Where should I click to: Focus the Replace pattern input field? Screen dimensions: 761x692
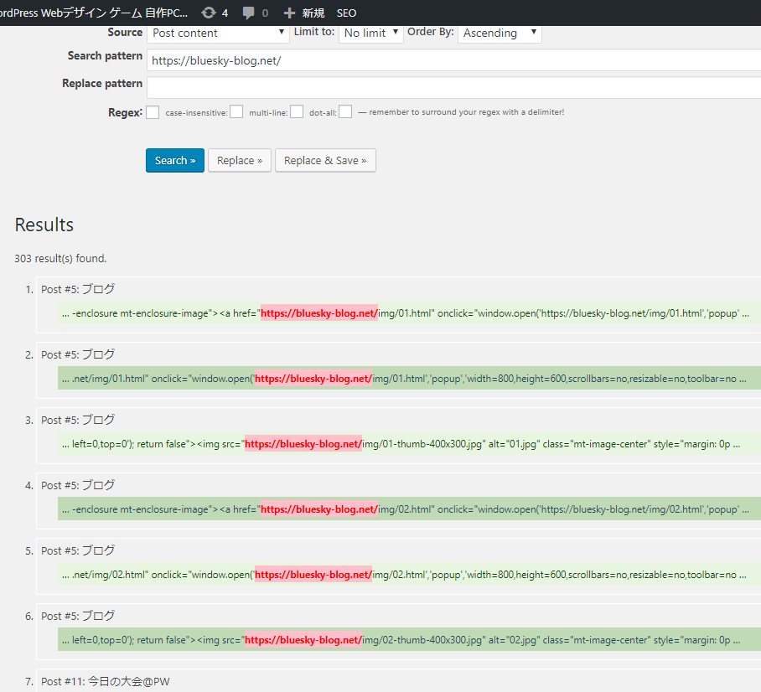pyautogui.click(x=453, y=88)
